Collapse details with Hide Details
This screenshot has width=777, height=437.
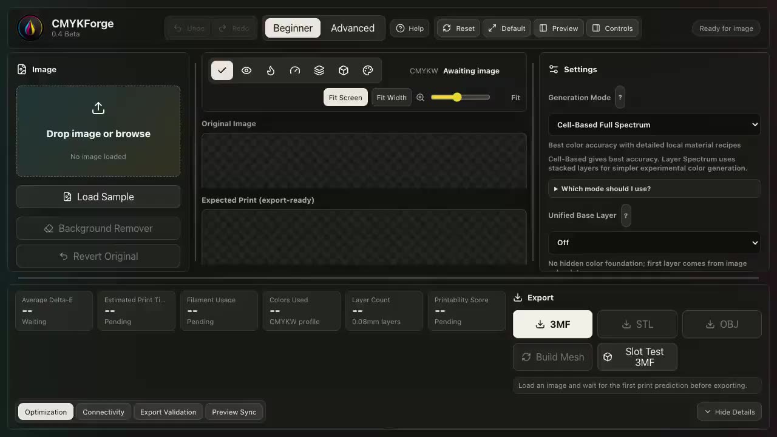[729, 412]
